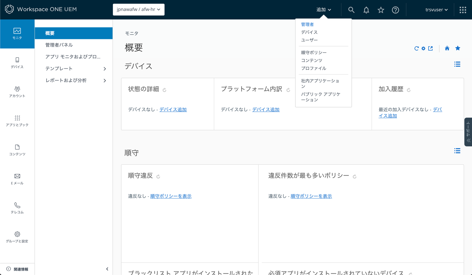
Task: Open the アカウント sidebar section
Action: click(x=17, y=92)
